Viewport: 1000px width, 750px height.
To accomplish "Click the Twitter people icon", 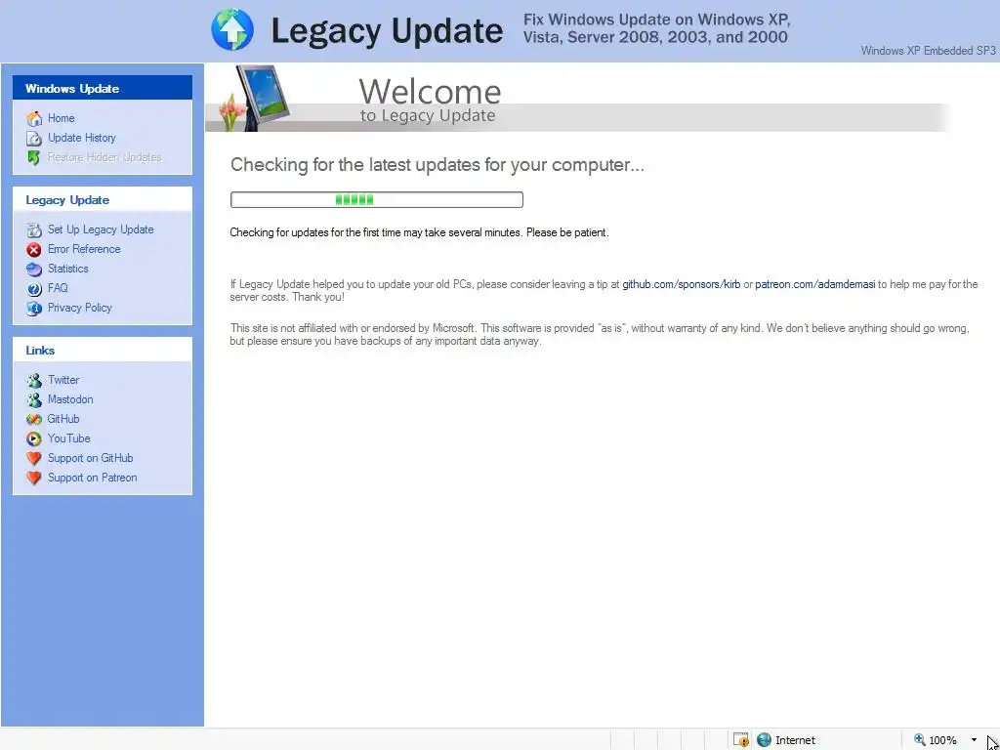I will tap(34, 381).
